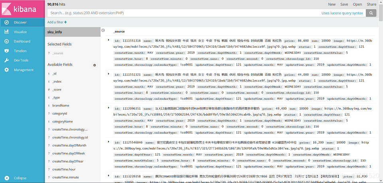Image resolution: width=383 pixels, height=183 pixels.
Task: Open the sku_info index pattern selector
Action: [73, 32]
